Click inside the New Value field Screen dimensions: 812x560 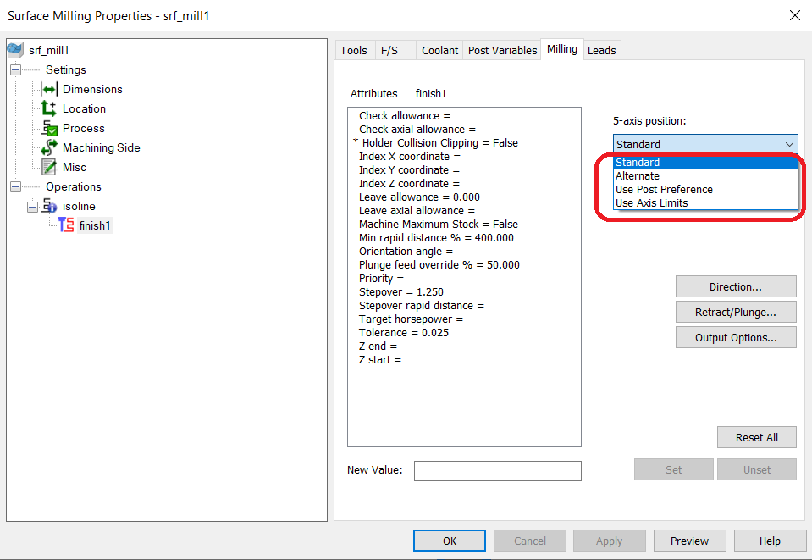[497, 471]
